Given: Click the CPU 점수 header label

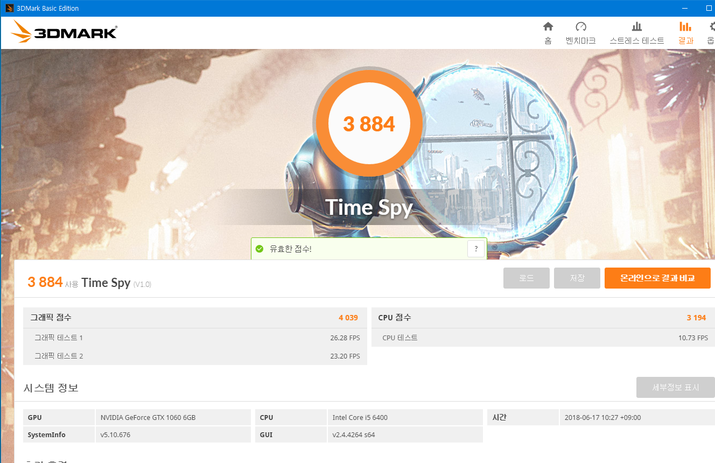Looking at the screenshot, I should pos(395,318).
